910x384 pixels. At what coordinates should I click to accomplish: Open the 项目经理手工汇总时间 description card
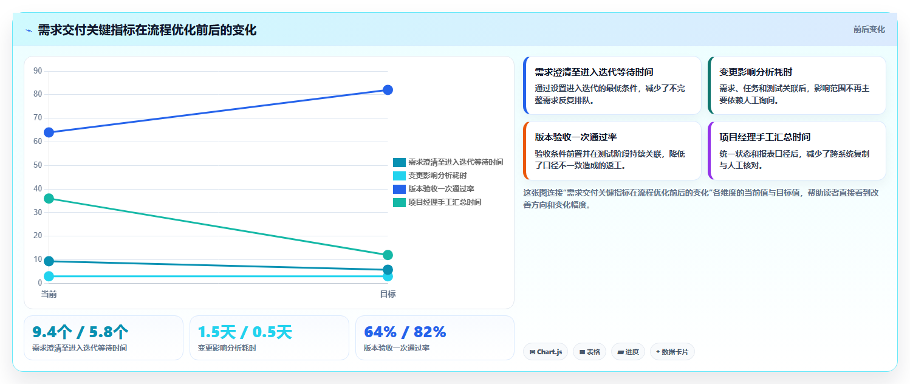pyautogui.click(x=797, y=151)
